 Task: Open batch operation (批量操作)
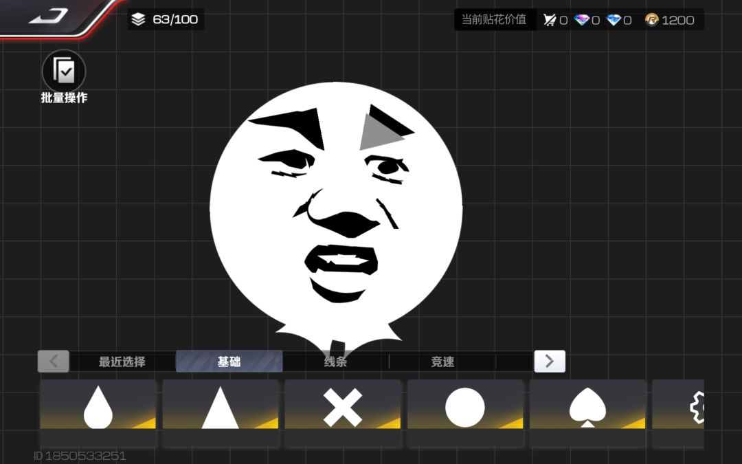(64, 77)
